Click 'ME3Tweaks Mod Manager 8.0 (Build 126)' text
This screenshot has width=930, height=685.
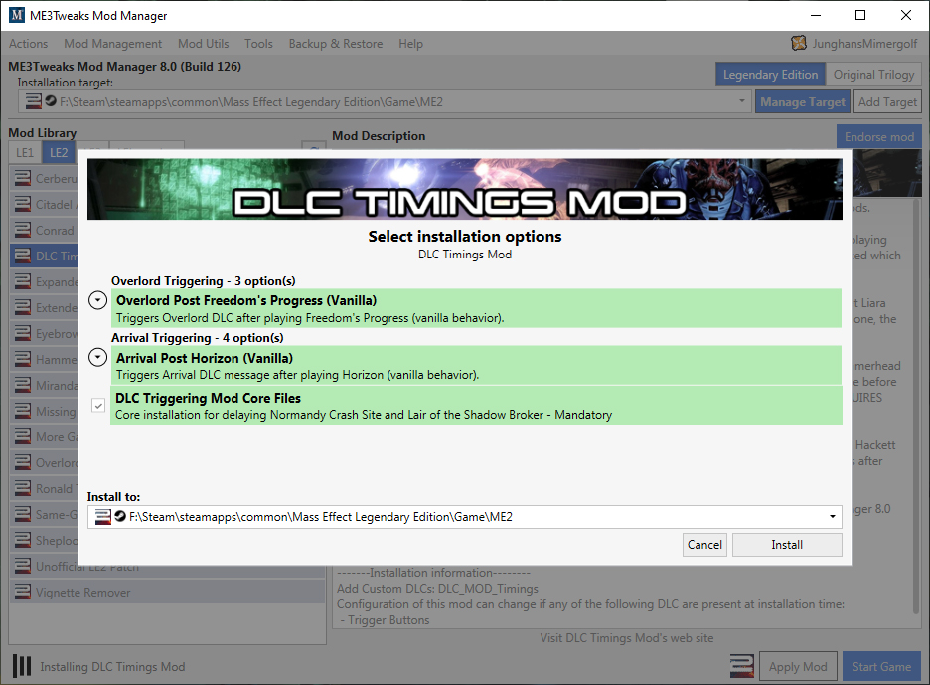[x=124, y=66]
